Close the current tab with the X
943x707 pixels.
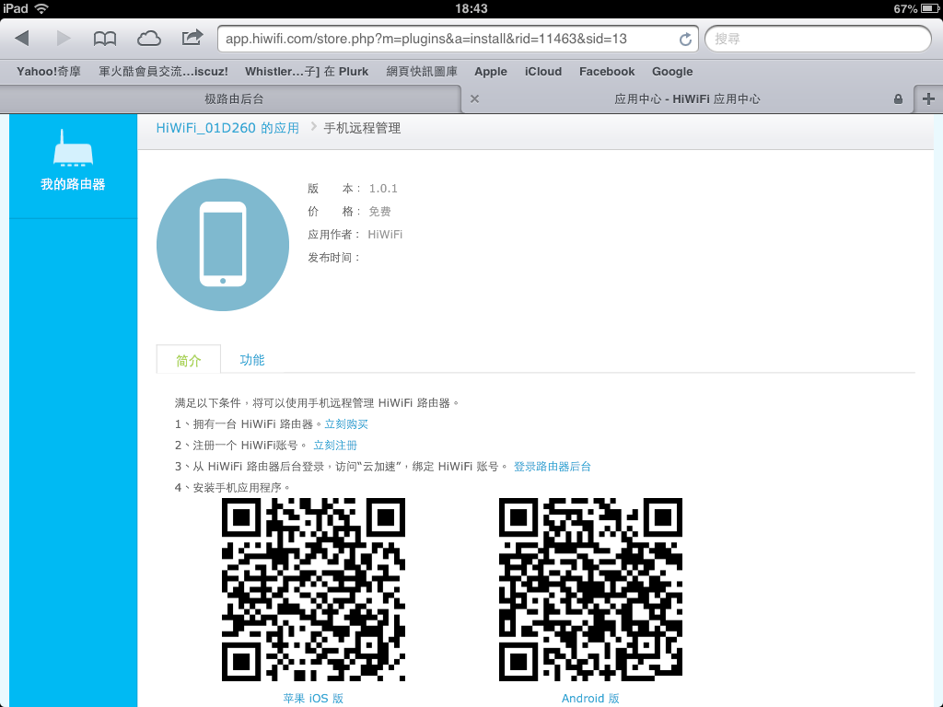[474, 99]
